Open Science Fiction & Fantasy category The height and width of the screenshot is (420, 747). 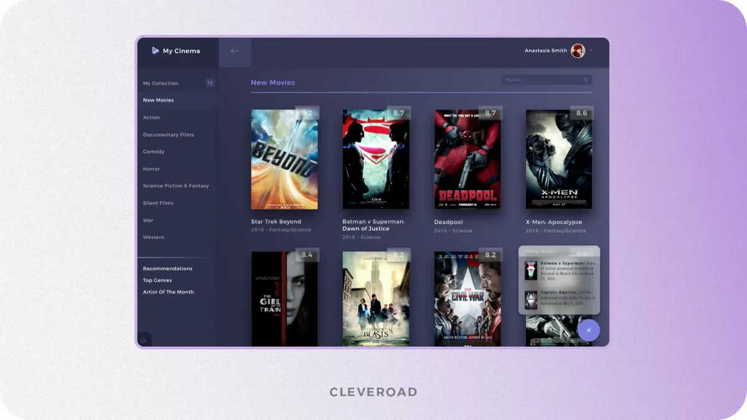coord(176,186)
